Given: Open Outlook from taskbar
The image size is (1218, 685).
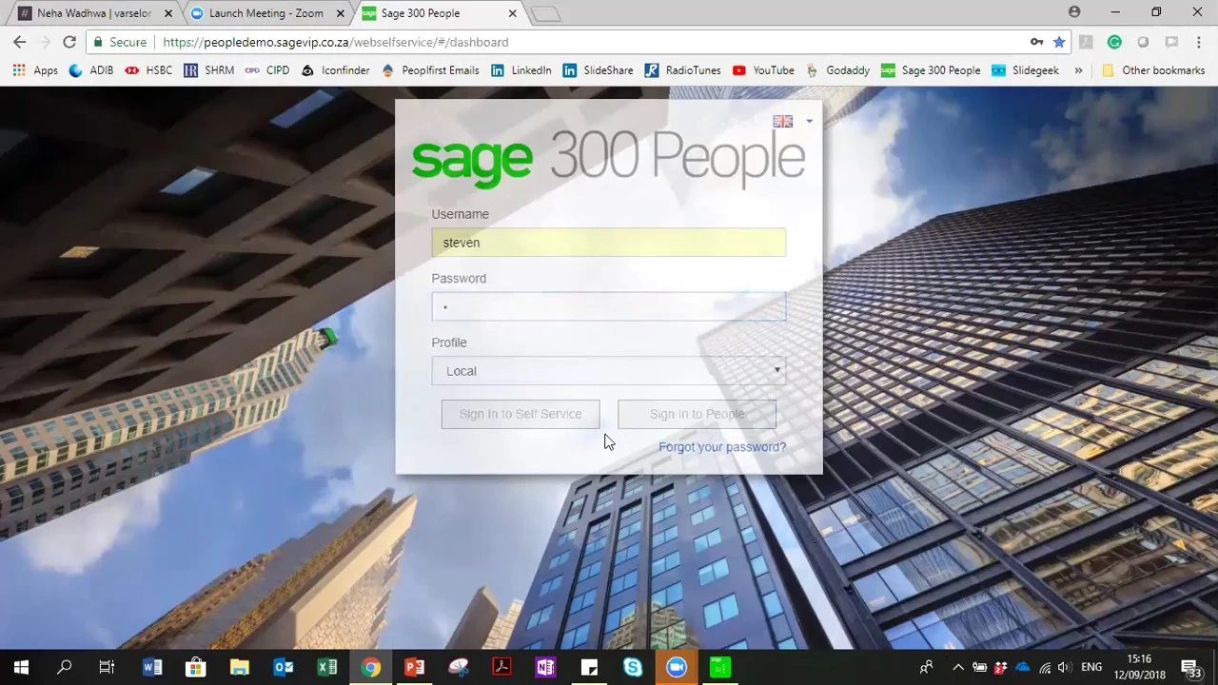Looking at the screenshot, I should pyautogui.click(x=283, y=668).
